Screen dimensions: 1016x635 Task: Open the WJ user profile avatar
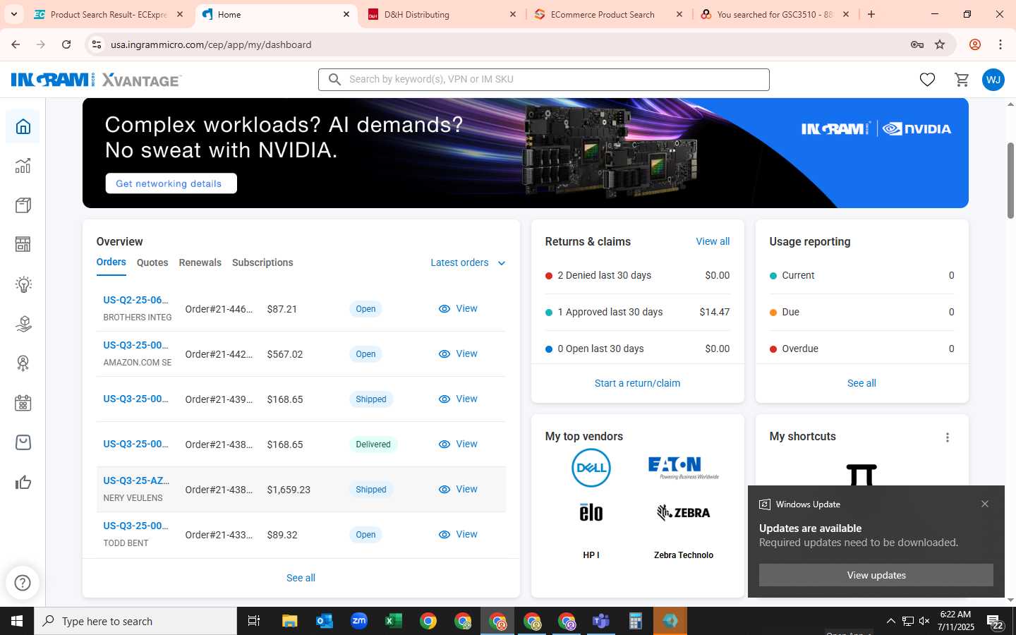click(993, 80)
